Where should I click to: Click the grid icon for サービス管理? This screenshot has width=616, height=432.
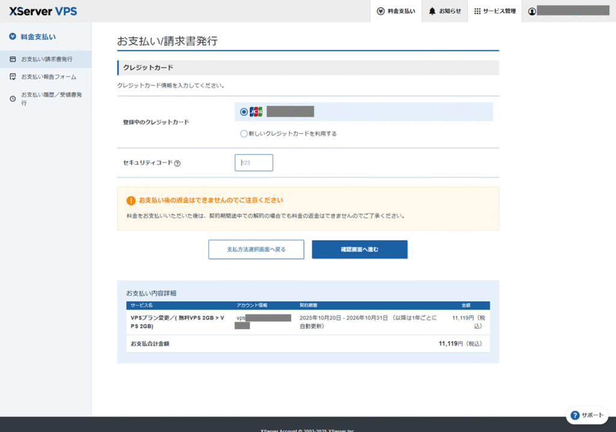(x=478, y=11)
